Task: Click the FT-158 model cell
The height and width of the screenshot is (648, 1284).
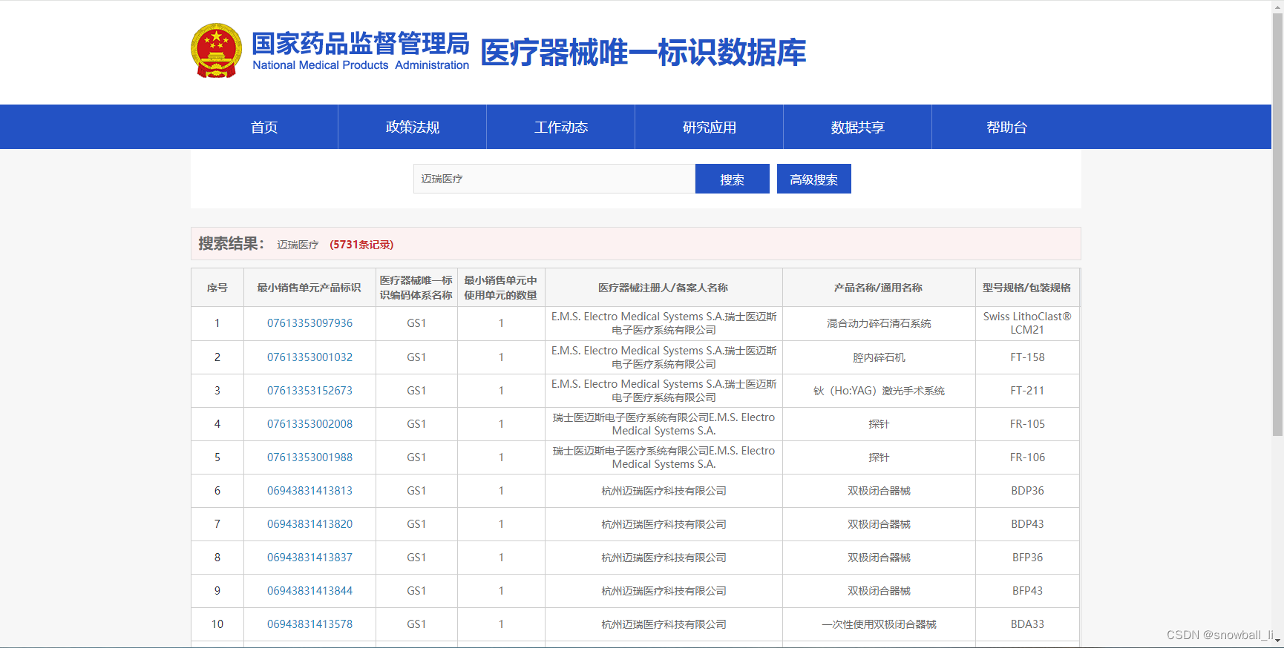Action: tap(1027, 357)
